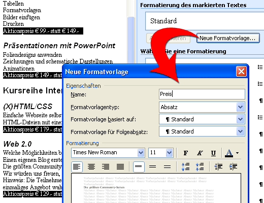Close the Neue Formatvorlage dialog

pos(241,71)
